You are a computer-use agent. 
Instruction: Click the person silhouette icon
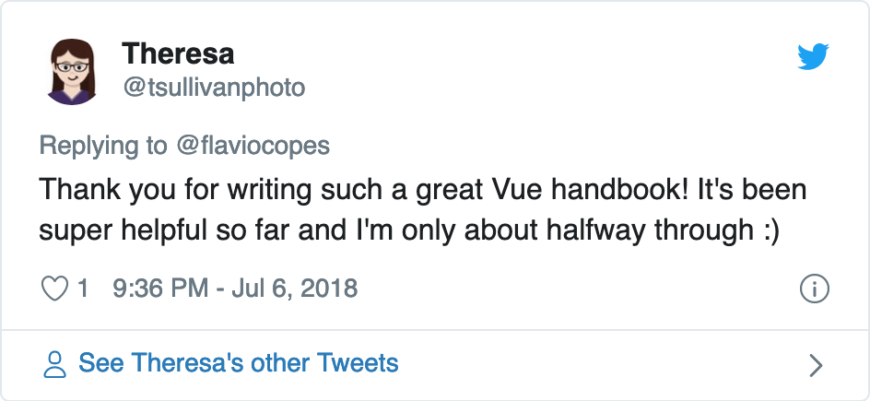click(x=56, y=363)
